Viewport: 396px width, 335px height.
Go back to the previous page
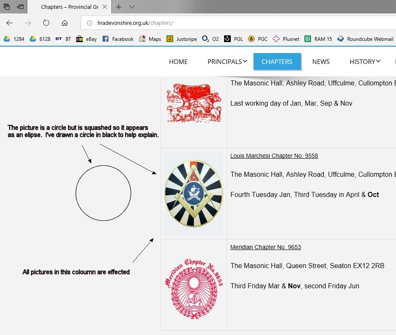coord(9,23)
